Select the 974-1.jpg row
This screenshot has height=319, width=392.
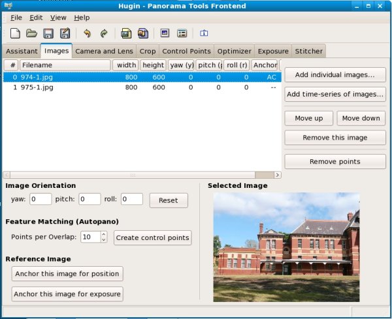click(x=142, y=77)
